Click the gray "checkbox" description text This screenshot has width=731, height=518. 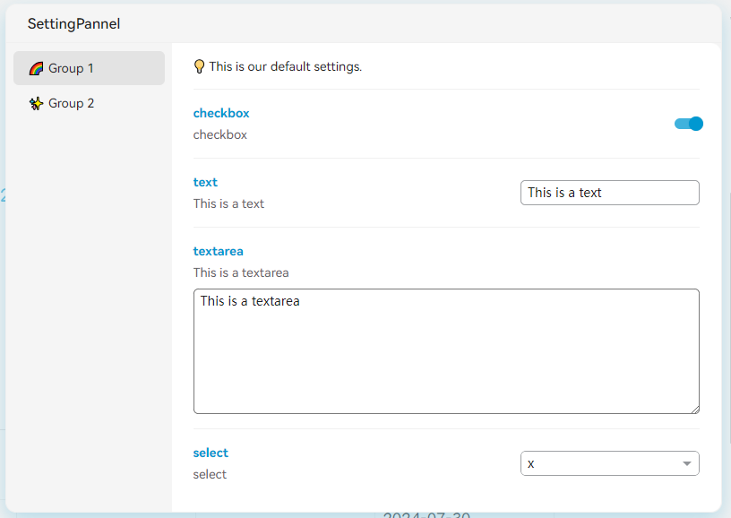pos(219,134)
